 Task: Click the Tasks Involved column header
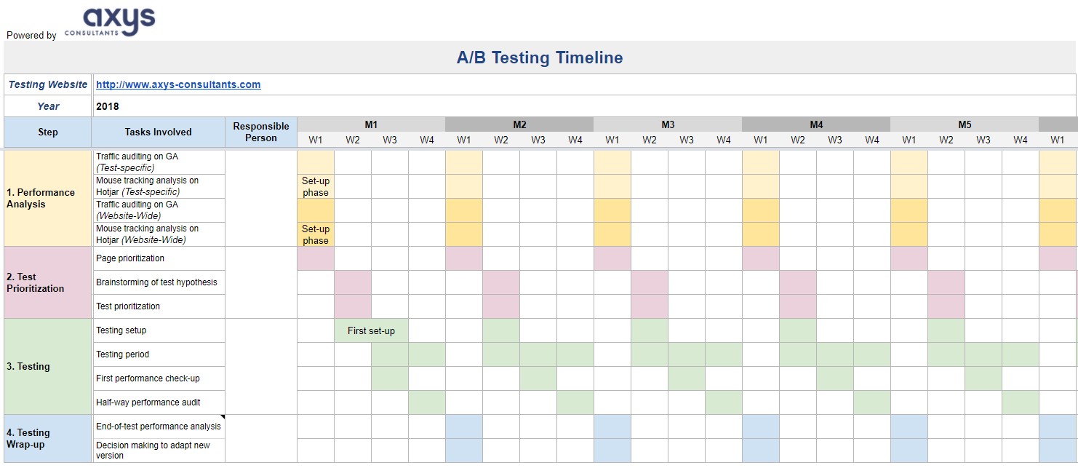click(158, 132)
